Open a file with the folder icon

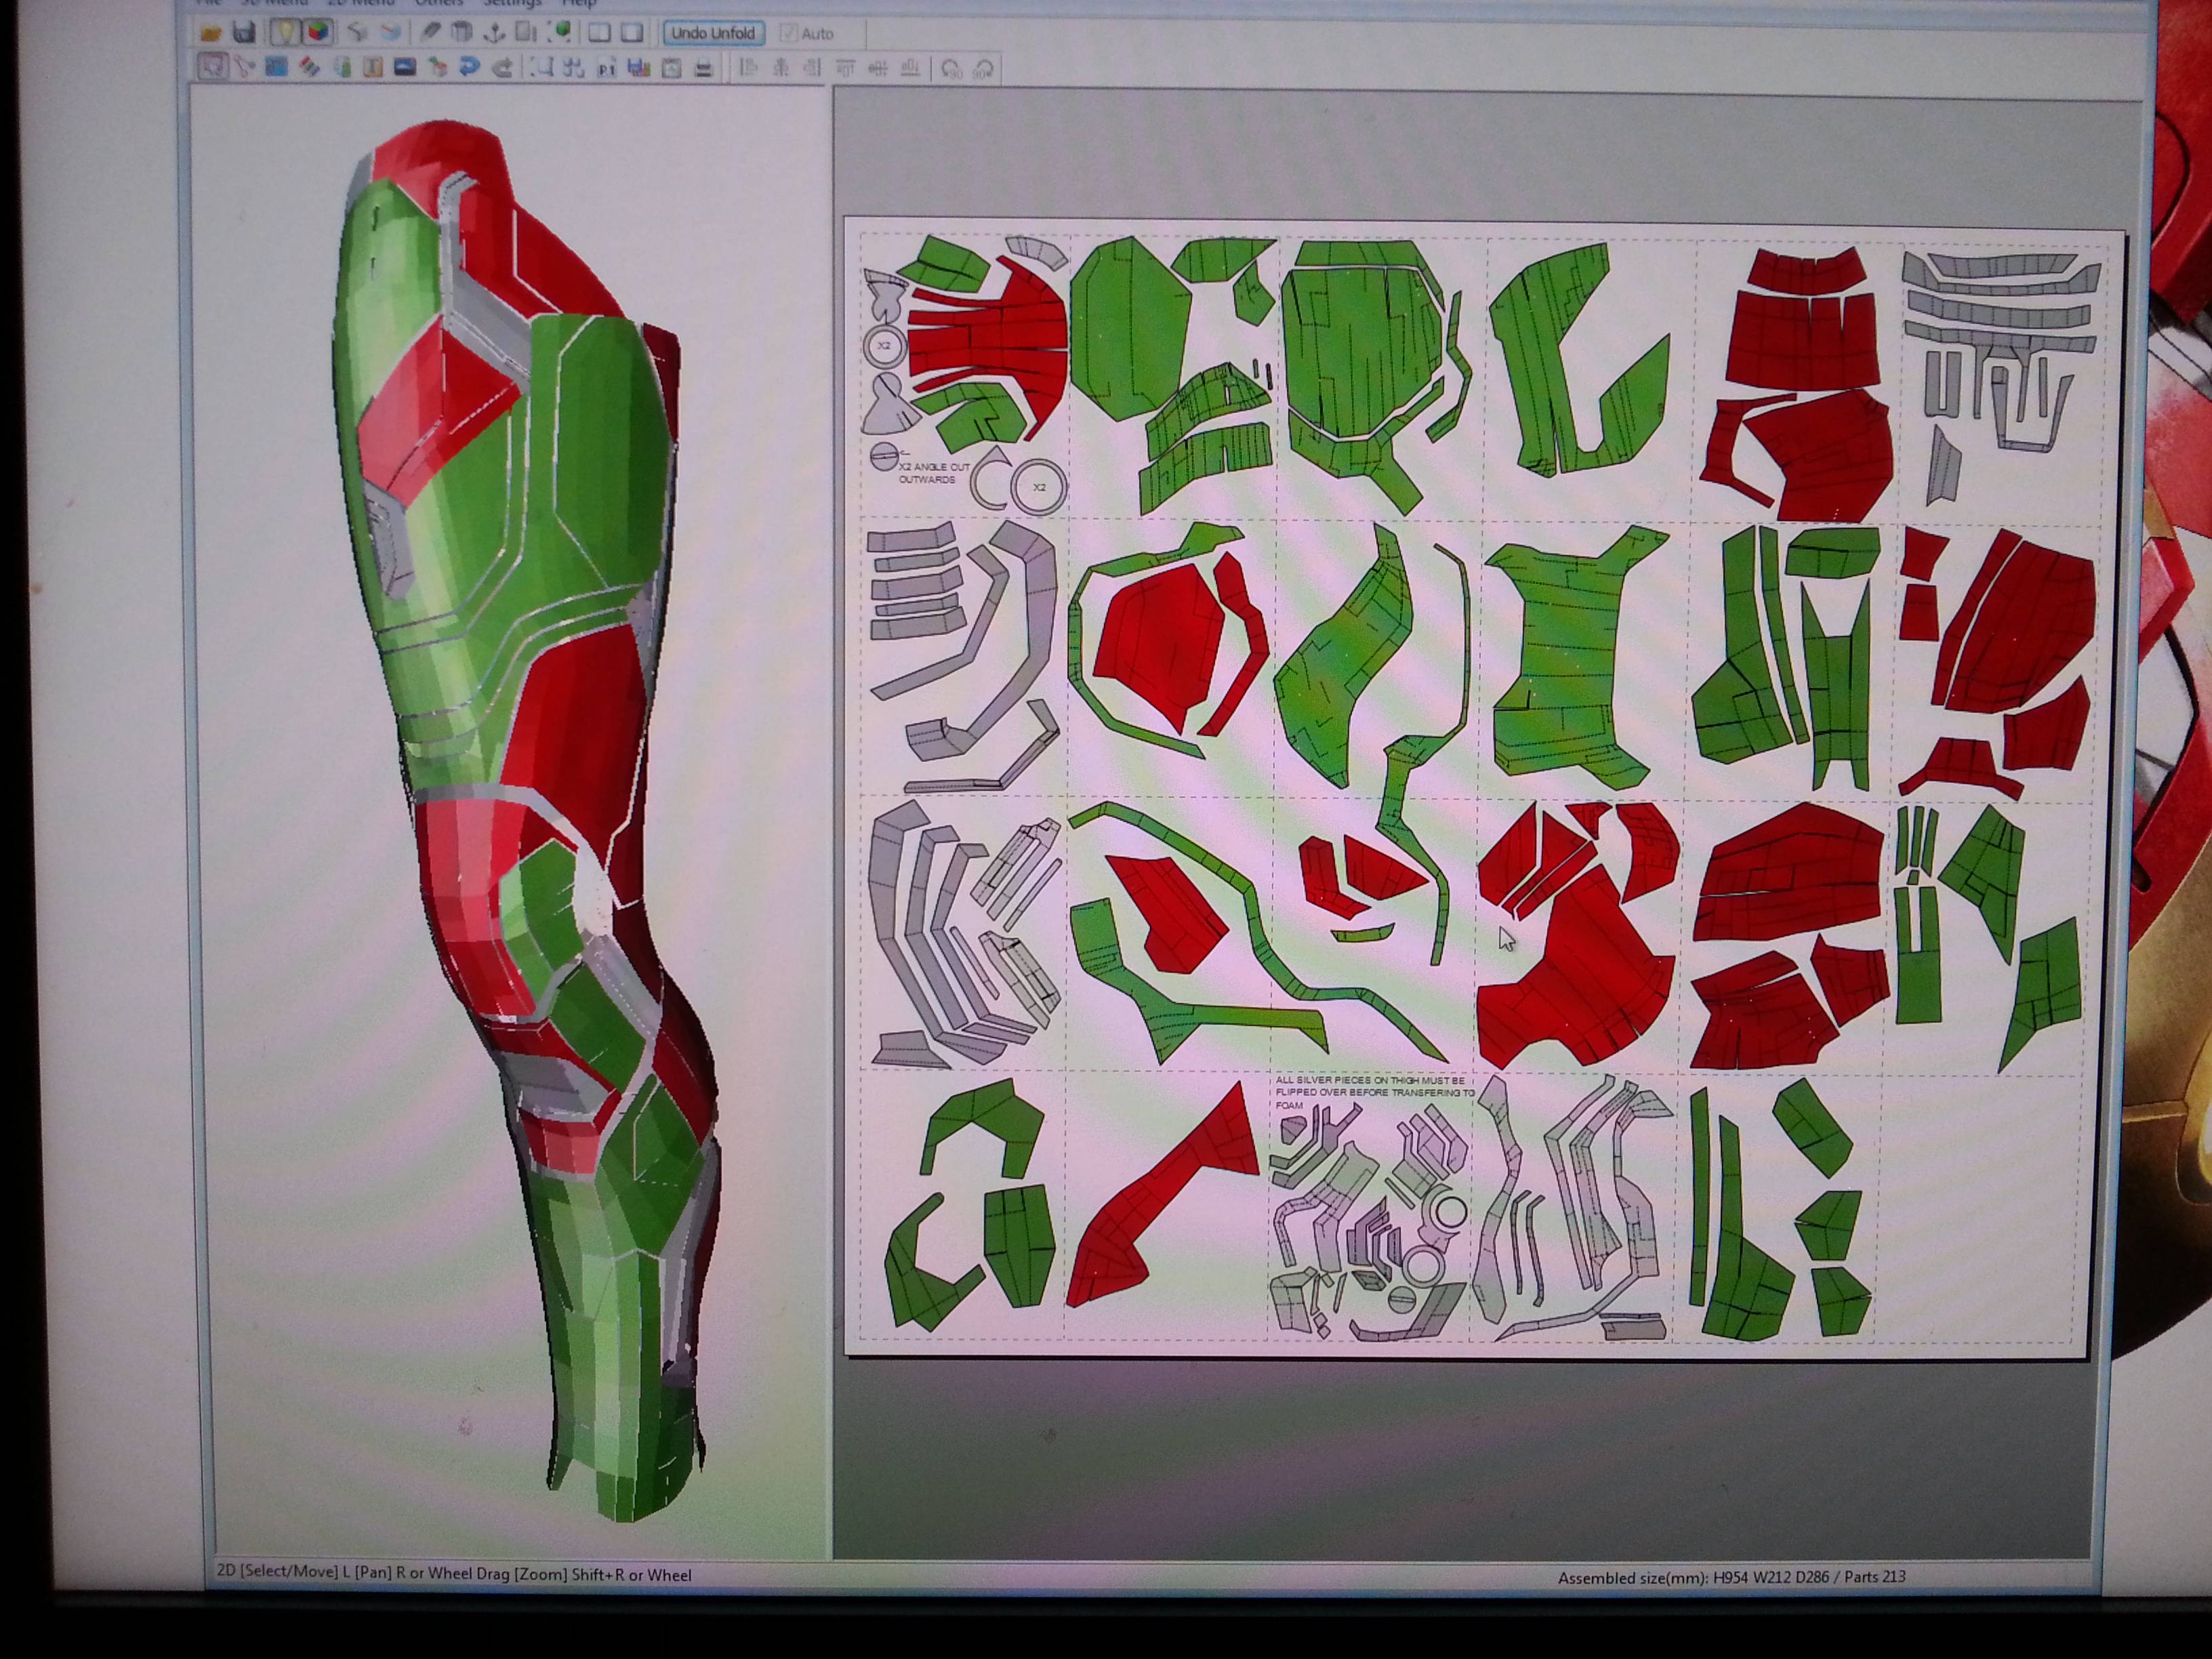[x=211, y=33]
